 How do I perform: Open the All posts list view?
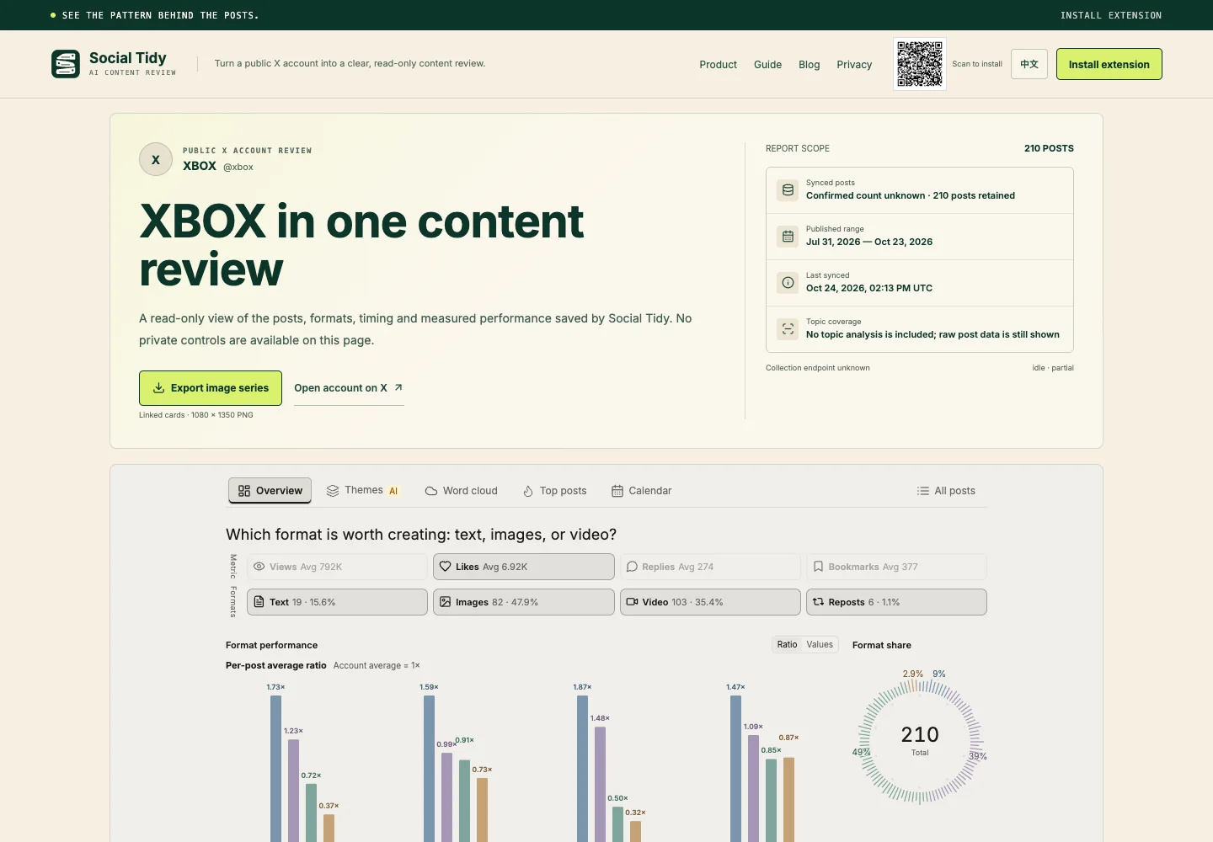[x=946, y=491]
